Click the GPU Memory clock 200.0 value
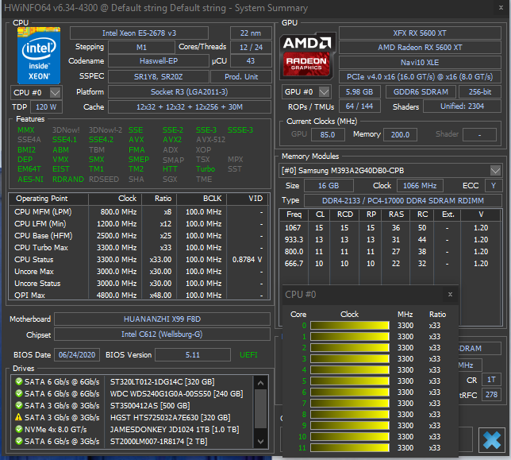 (400, 134)
